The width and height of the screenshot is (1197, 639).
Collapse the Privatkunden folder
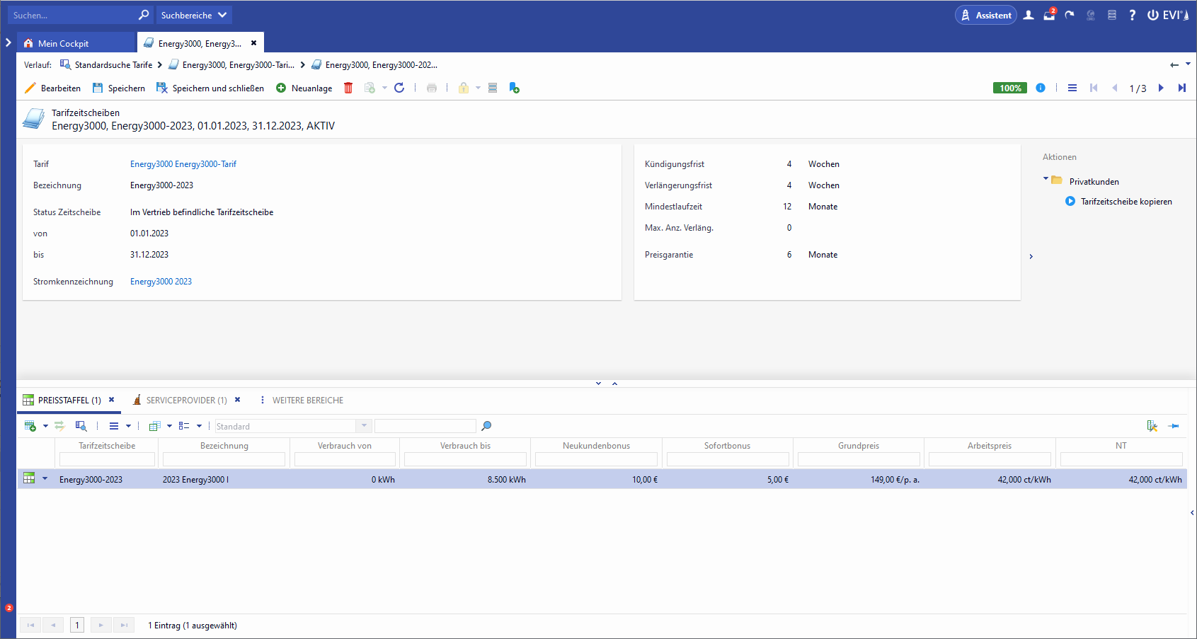click(1046, 179)
